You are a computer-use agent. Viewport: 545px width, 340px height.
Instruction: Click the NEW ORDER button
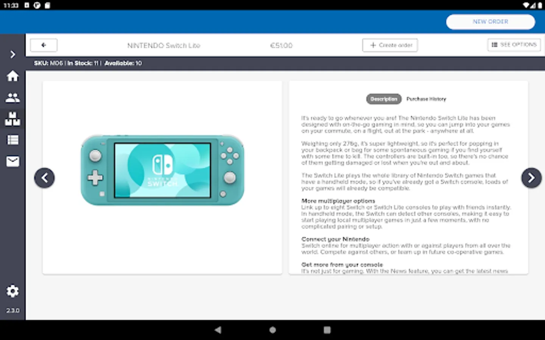tap(490, 22)
